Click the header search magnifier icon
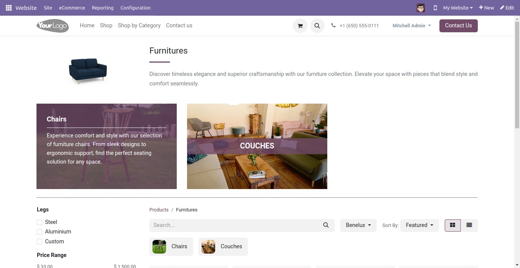This screenshot has height=268, width=520. 317,26
